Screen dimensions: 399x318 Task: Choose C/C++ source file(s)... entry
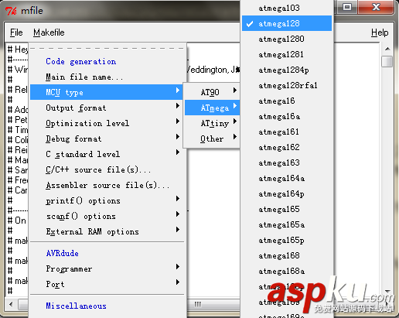coord(107,169)
